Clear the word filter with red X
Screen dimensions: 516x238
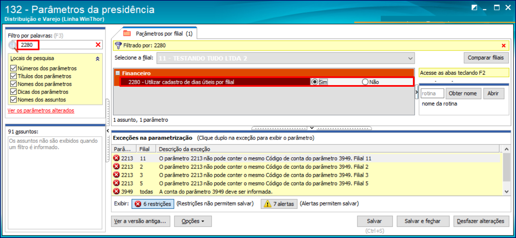pos(98,45)
